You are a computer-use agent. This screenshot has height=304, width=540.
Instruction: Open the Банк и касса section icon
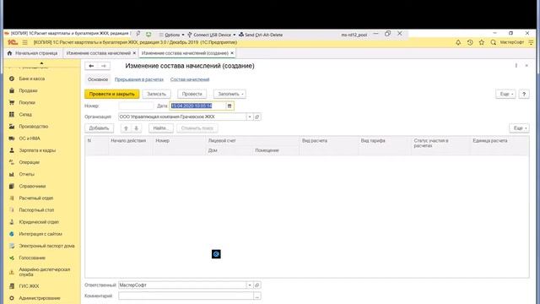[x=12, y=79]
